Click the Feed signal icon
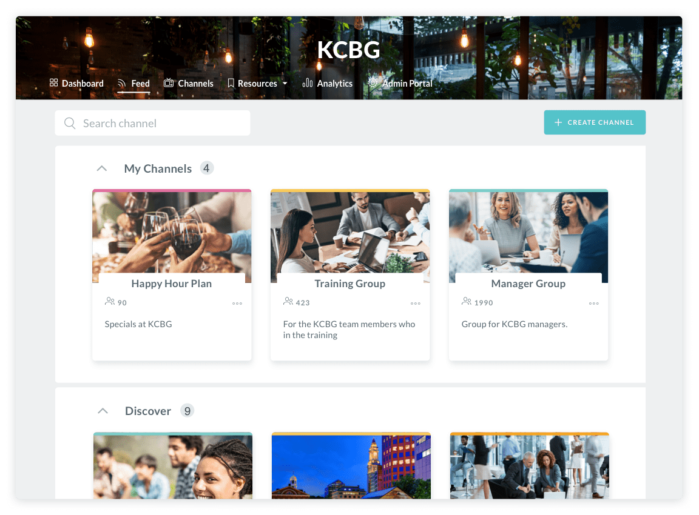The width and height of the screenshot is (699, 515). pyautogui.click(x=122, y=83)
